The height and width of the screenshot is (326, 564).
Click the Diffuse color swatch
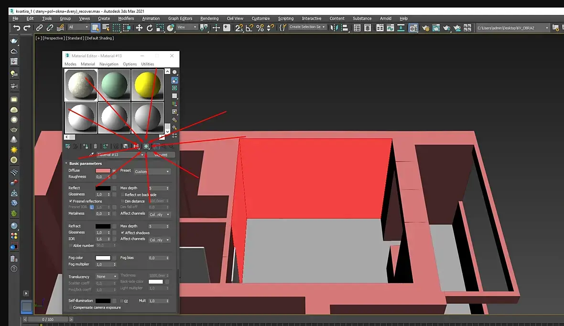[x=103, y=170]
